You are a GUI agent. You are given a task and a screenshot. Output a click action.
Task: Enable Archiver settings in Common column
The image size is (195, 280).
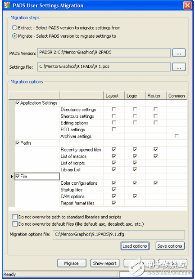click(177, 136)
